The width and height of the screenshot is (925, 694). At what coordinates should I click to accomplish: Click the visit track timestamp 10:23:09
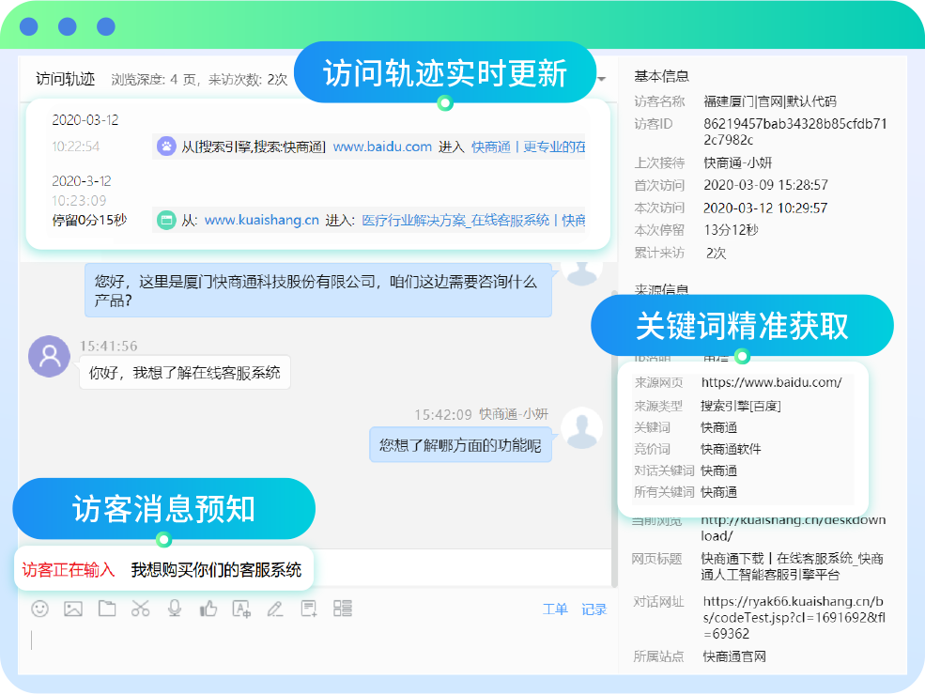click(x=79, y=201)
